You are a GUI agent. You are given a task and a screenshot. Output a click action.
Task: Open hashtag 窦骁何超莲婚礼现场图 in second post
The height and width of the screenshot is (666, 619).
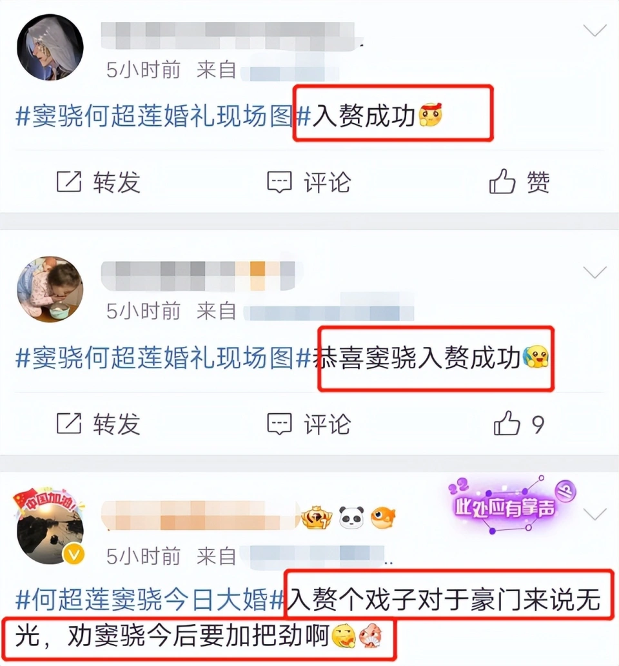click(x=164, y=358)
